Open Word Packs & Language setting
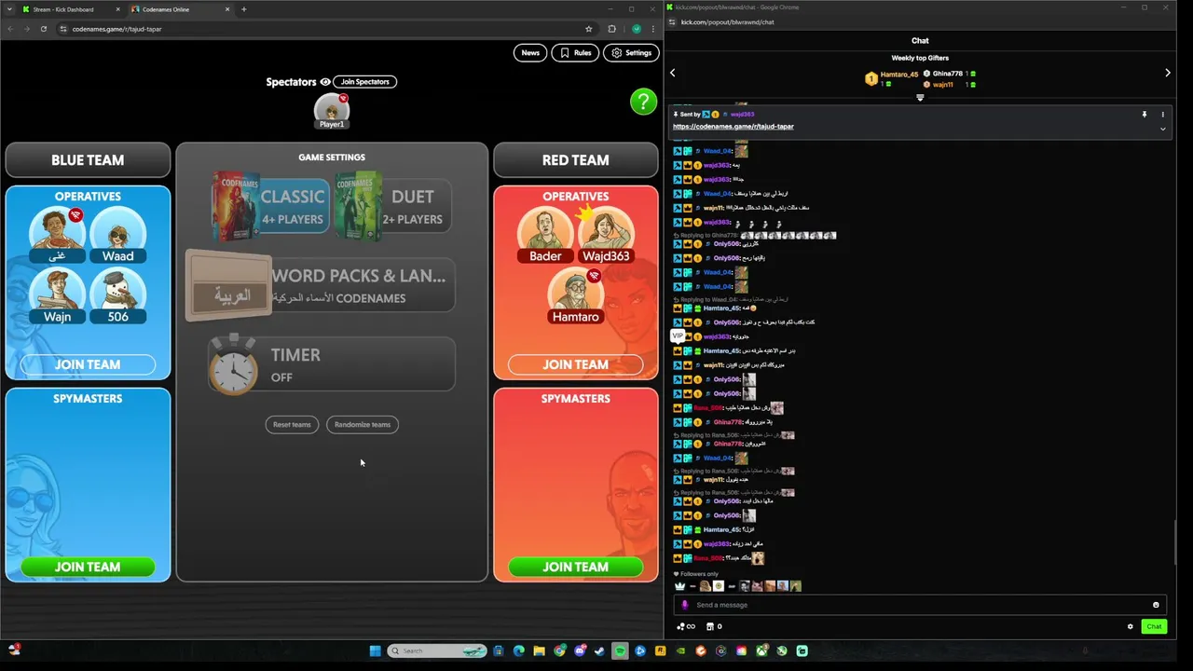This screenshot has width=1193, height=671. click(321, 285)
